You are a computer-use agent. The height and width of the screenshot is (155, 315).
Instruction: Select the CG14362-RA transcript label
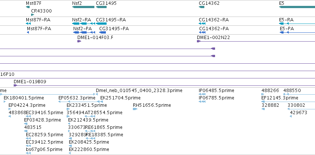214,20
